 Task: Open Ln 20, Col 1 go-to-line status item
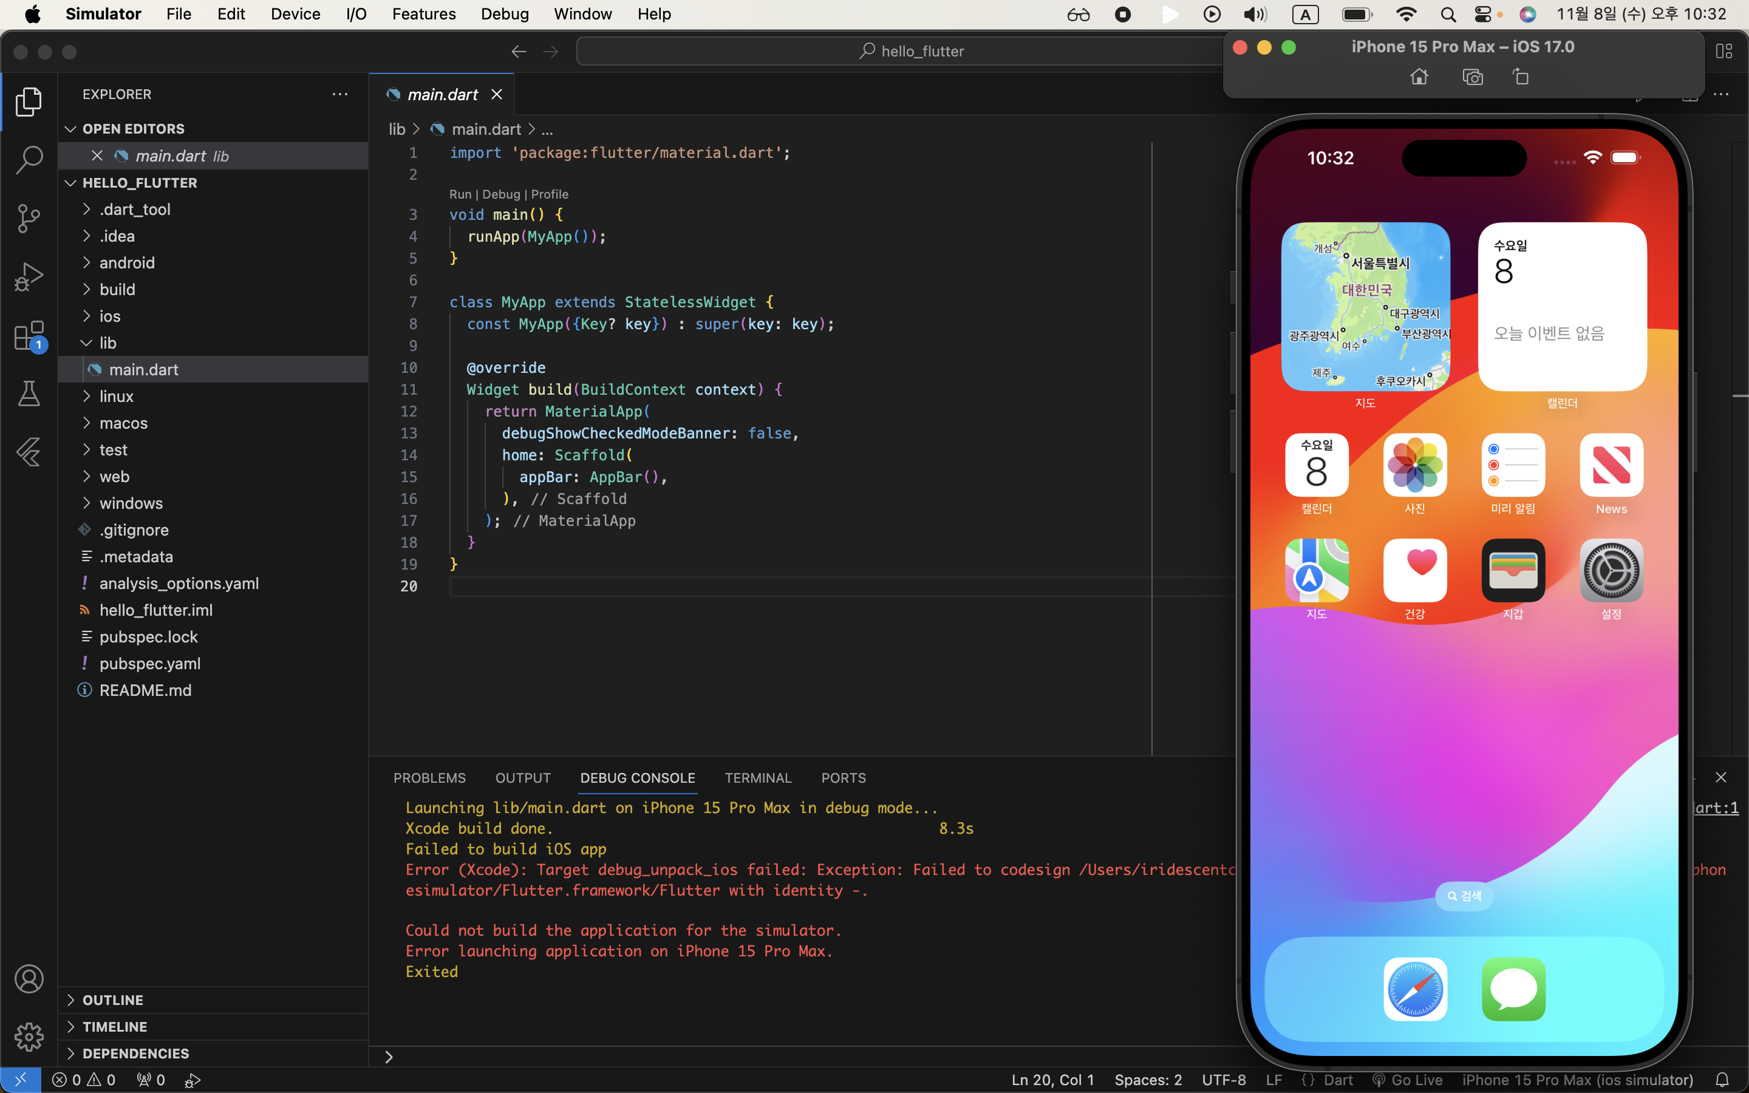[1052, 1079]
